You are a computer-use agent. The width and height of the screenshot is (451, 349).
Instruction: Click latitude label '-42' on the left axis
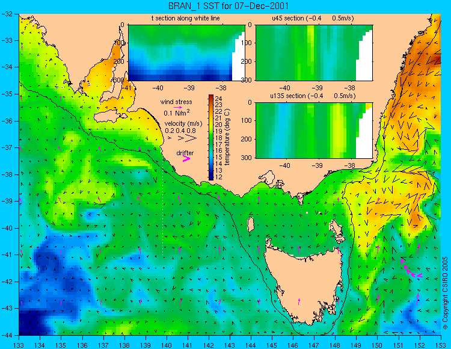tap(7, 282)
